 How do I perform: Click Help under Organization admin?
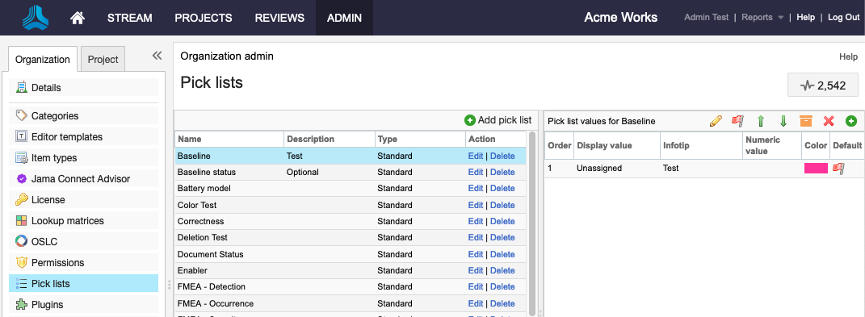[849, 56]
